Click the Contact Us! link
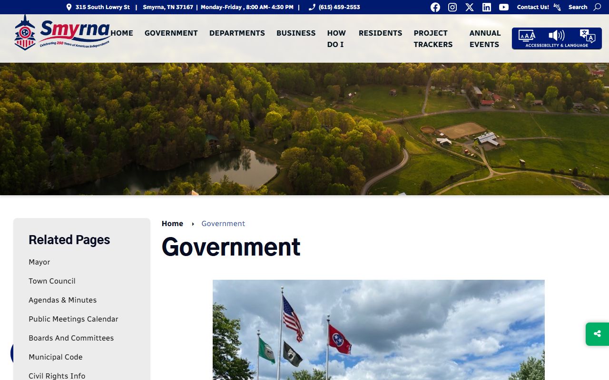 (533, 7)
